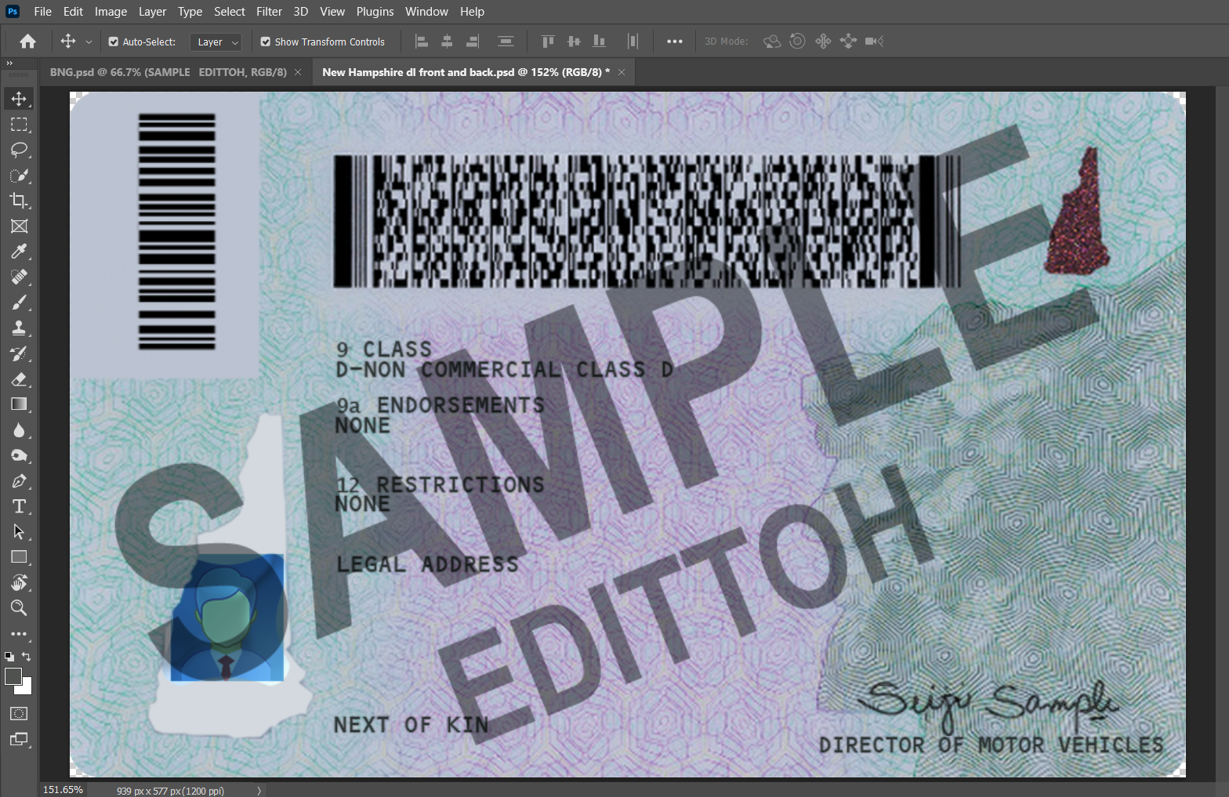Viewport: 1229px width, 797px height.
Task: Close the New Hampshire dl psd tab
Action: (622, 72)
